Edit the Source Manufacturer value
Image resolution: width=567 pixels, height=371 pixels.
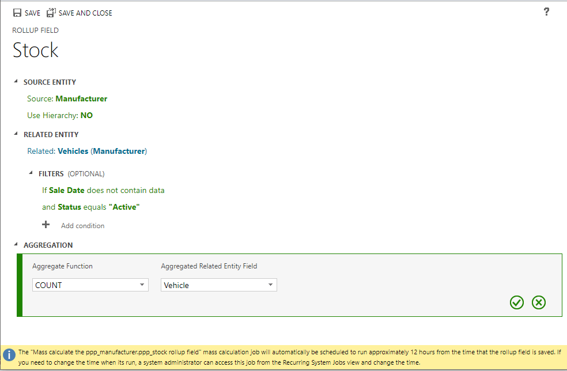pos(81,99)
